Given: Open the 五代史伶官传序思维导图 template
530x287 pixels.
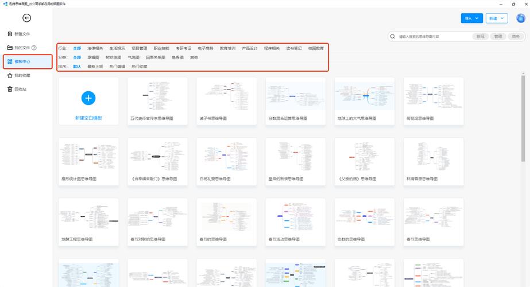Looking at the screenshot, I should coord(157,101).
